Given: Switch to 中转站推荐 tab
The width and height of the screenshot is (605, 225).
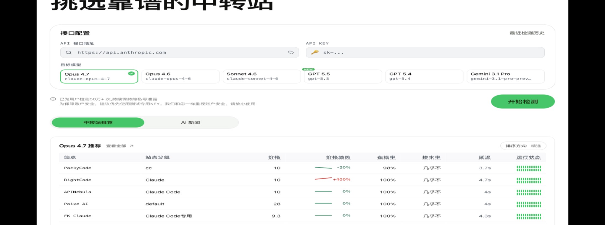Looking at the screenshot, I should (x=98, y=122).
